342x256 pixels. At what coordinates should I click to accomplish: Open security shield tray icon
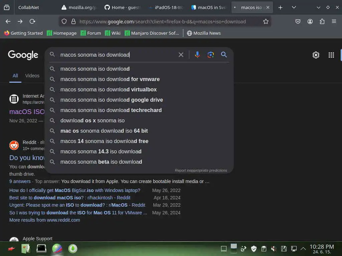254,249
